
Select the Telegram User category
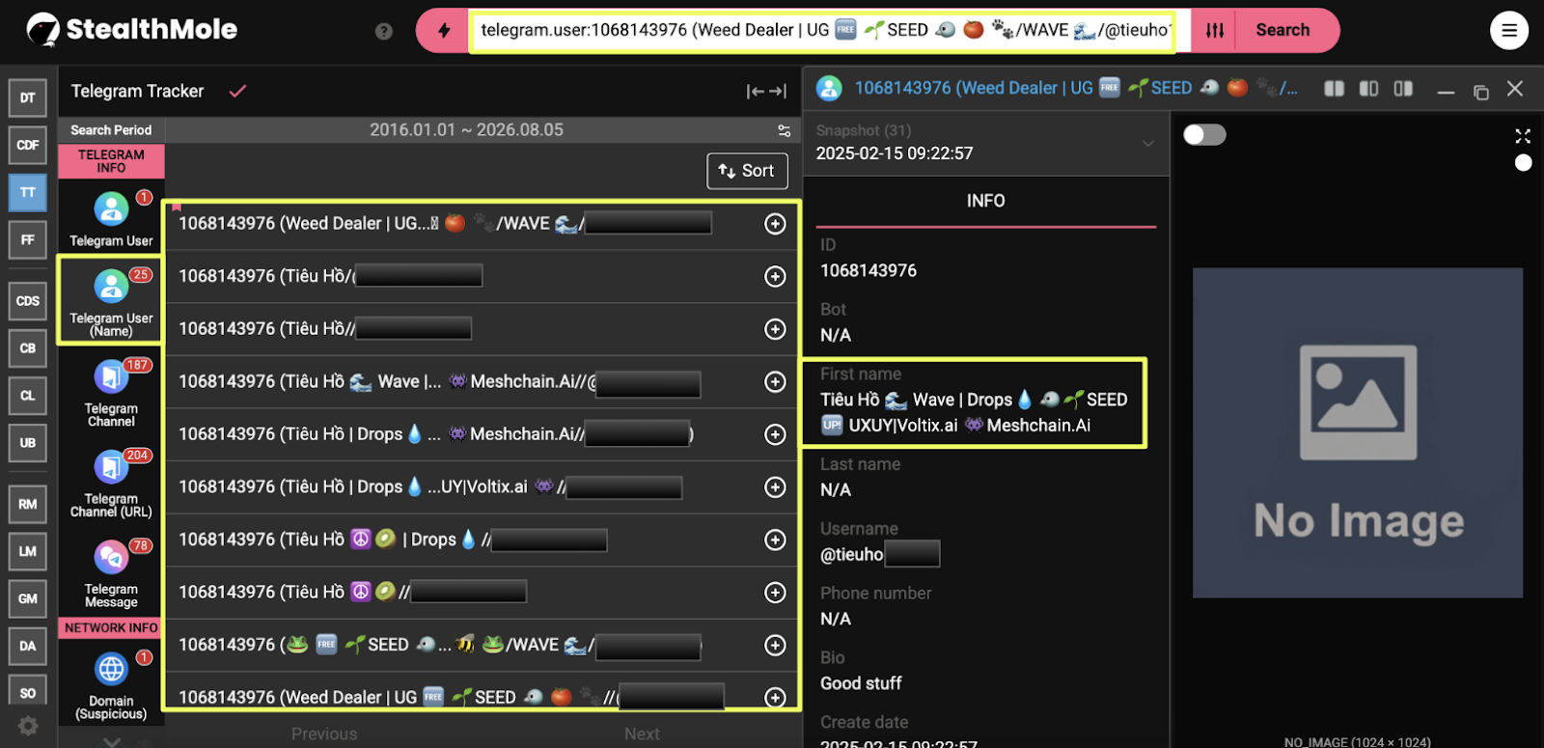pyautogui.click(x=111, y=217)
